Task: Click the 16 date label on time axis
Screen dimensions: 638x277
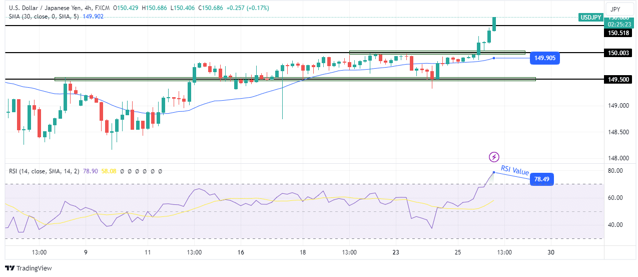Action: point(241,252)
